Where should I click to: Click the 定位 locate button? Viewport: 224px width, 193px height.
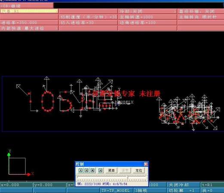point(138,170)
